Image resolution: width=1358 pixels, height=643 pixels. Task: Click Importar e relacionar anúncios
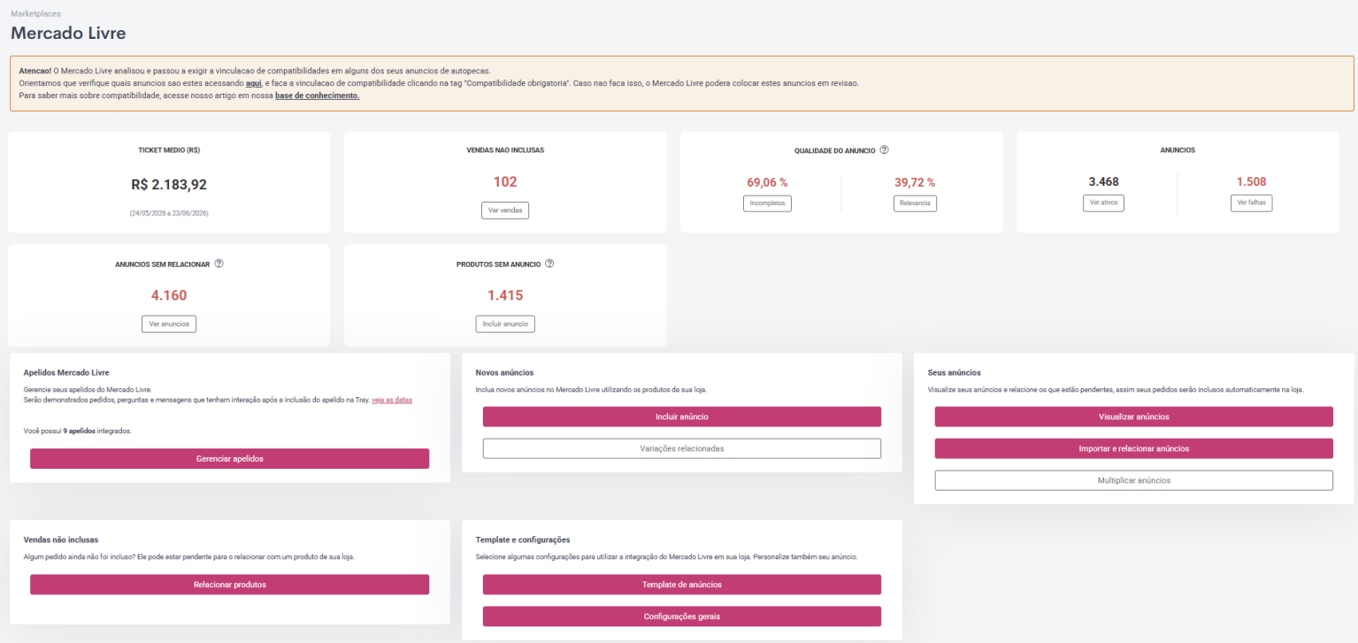[1133, 448]
